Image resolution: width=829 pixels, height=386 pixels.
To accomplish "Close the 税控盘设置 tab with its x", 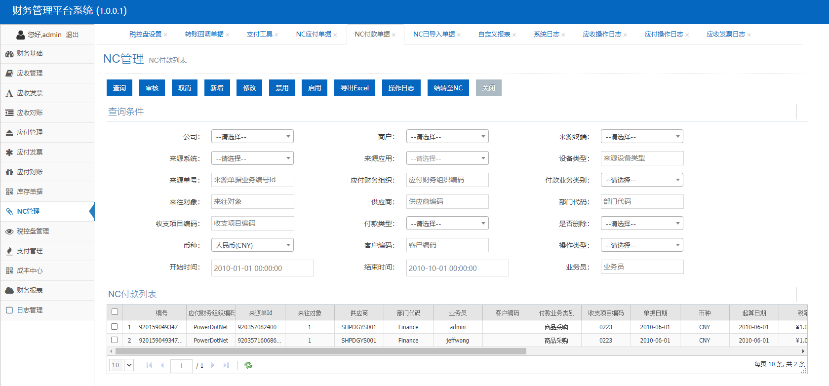I will (x=166, y=35).
